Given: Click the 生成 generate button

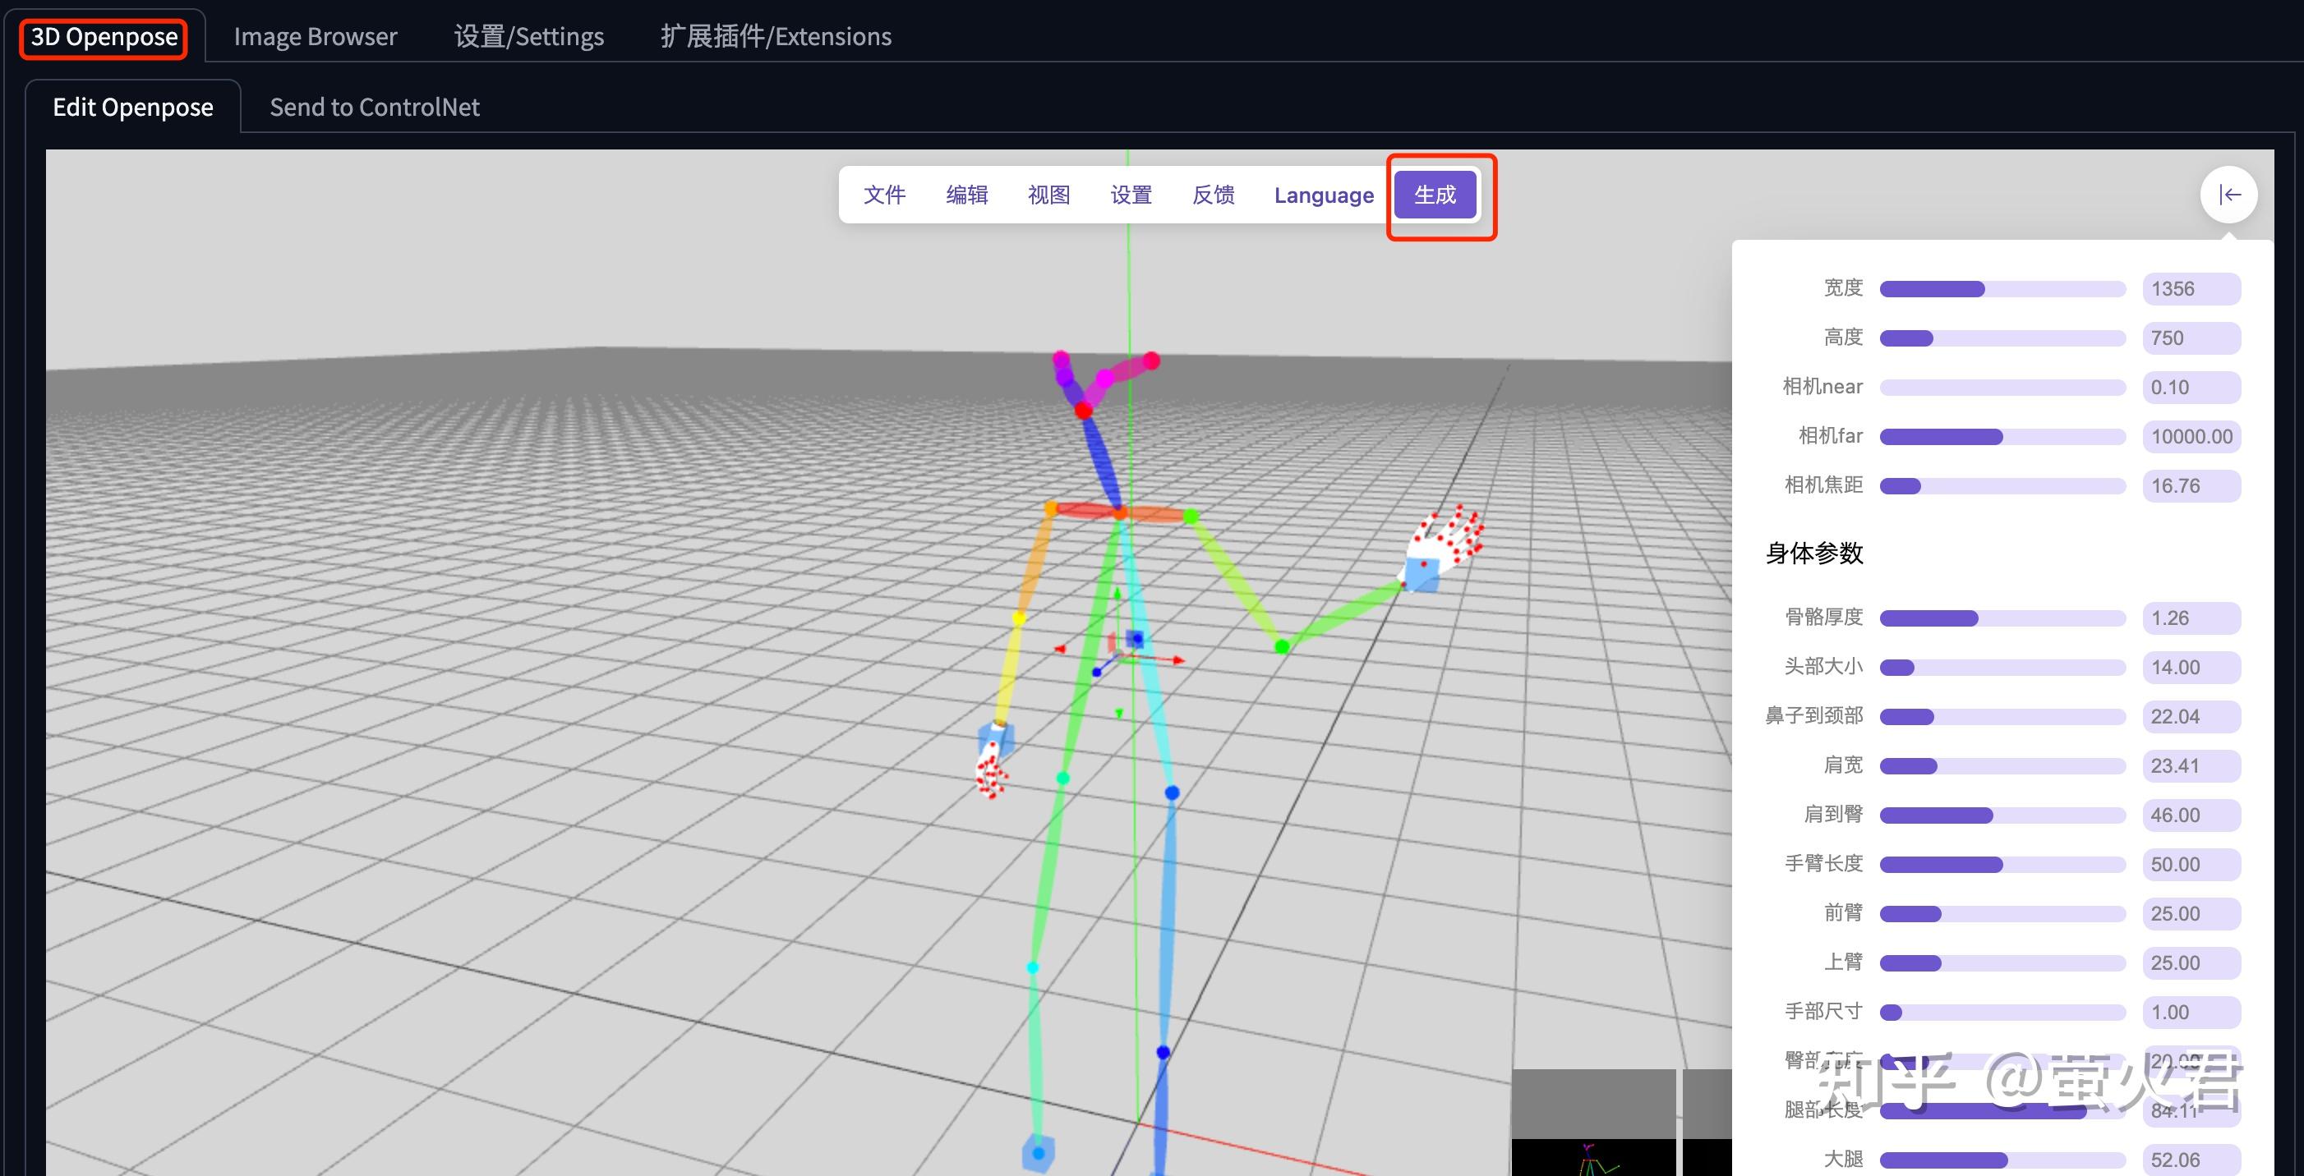Looking at the screenshot, I should point(1435,193).
